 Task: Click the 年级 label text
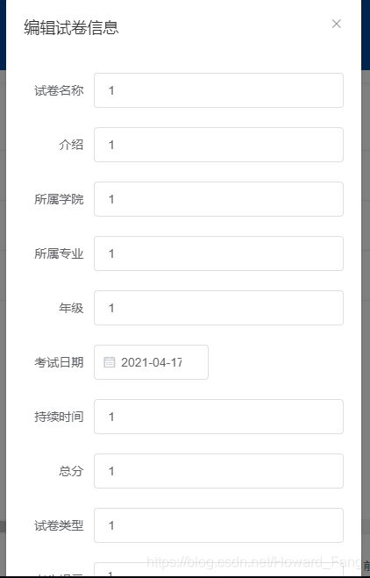tap(71, 308)
